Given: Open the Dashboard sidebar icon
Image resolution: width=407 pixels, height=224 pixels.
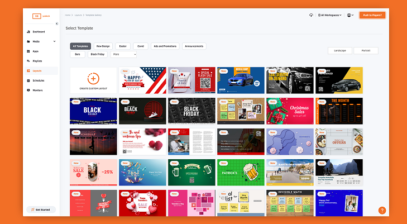Looking at the screenshot, I should point(28,32).
